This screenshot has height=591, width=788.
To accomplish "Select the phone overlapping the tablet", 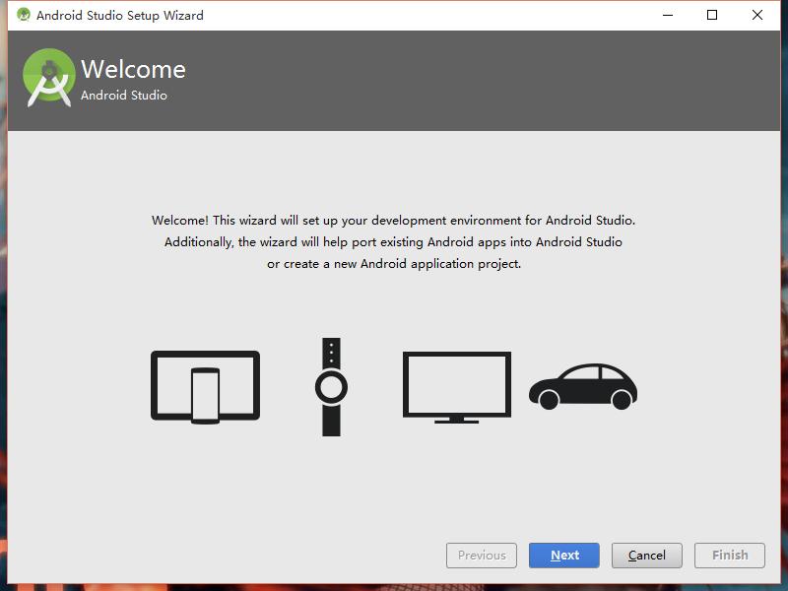I will [205, 396].
